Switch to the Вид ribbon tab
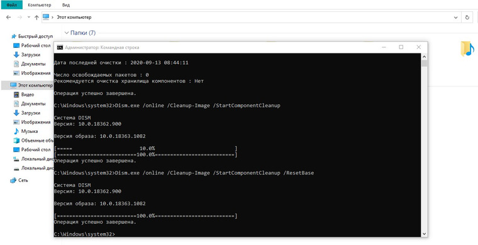 pyautogui.click(x=65, y=5)
